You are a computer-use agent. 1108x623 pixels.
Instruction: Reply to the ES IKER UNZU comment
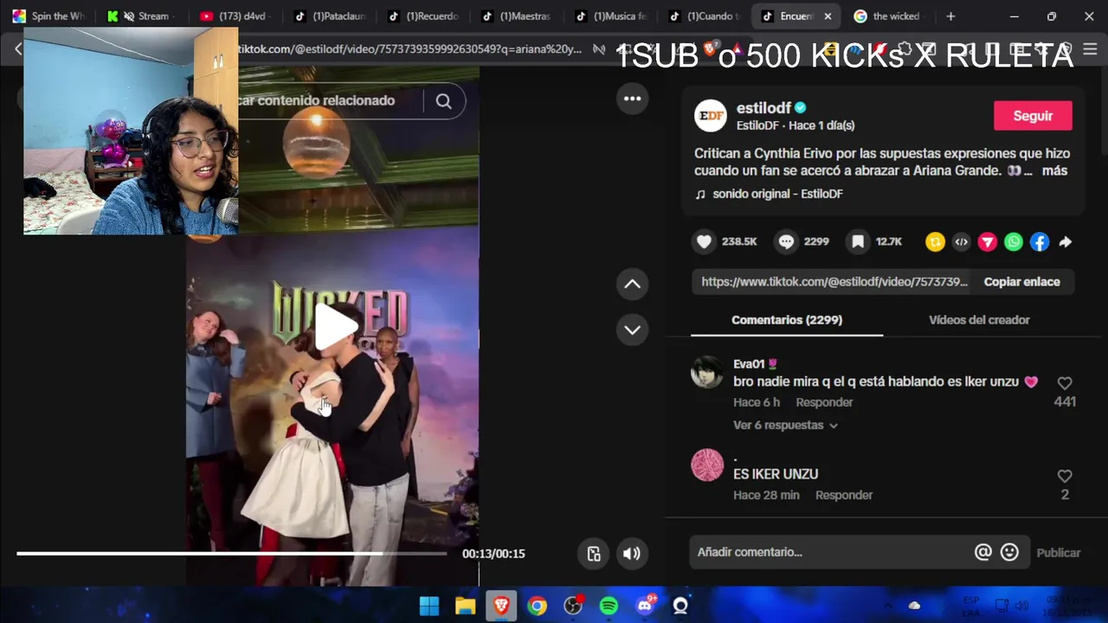pyautogui.click(x=844, y=495)
